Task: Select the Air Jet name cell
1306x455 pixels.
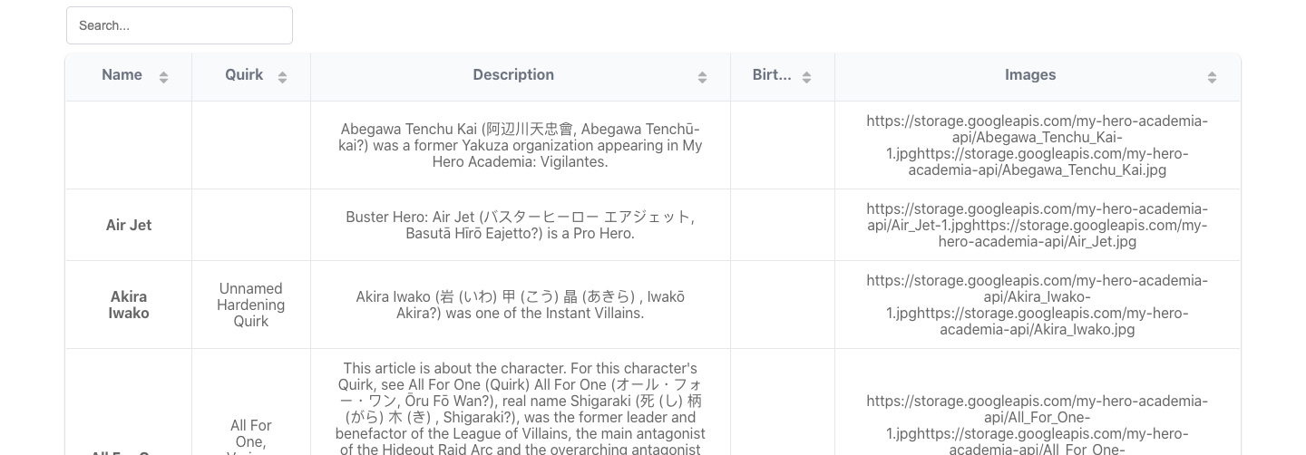Action: (x=129, y=225)
